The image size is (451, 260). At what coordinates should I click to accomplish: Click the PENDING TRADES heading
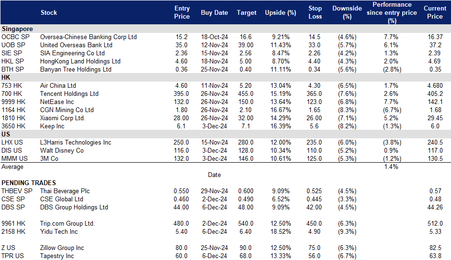(29, 183)
